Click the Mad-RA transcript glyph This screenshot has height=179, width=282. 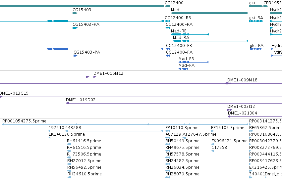(x=210, y=41)
